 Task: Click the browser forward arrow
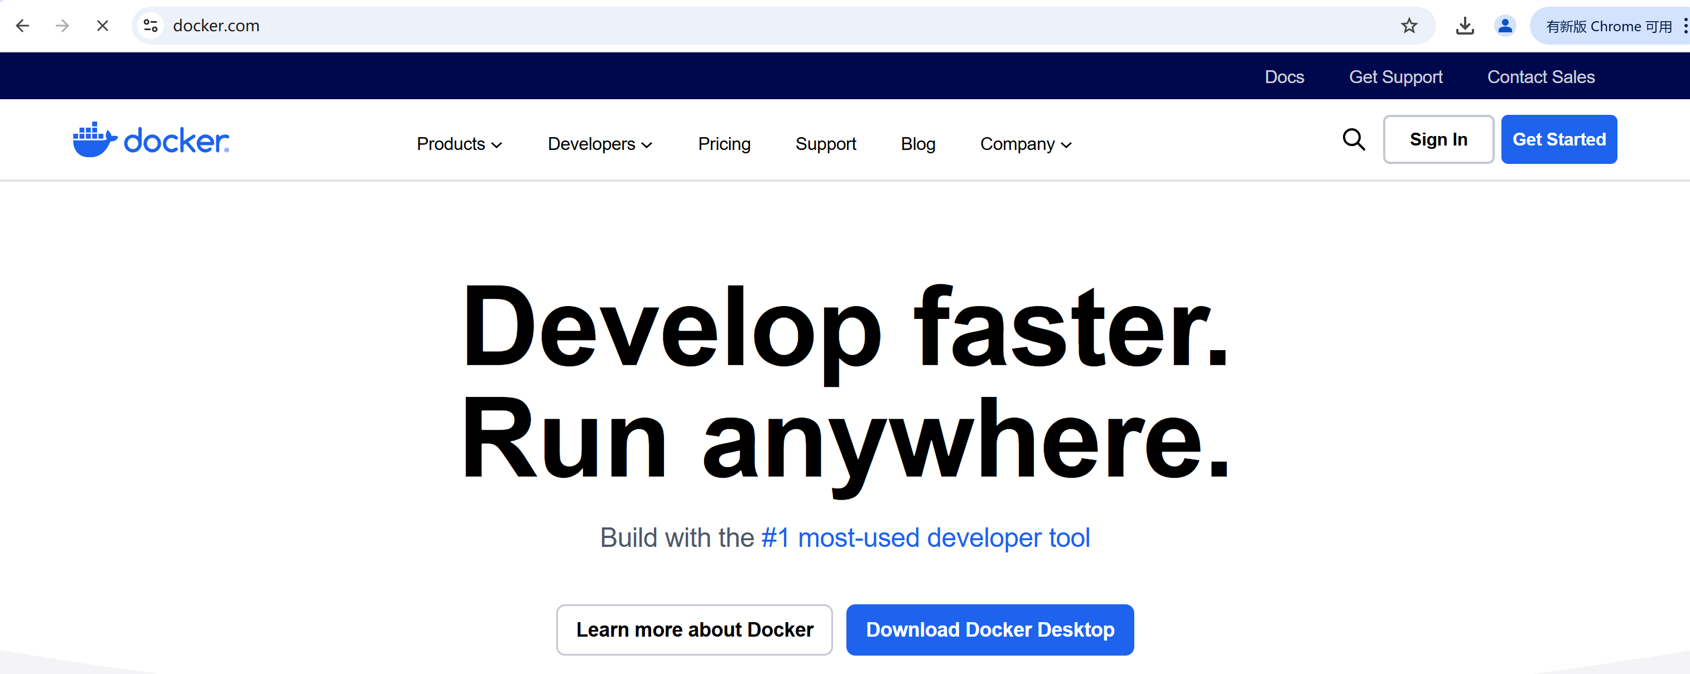62,26
